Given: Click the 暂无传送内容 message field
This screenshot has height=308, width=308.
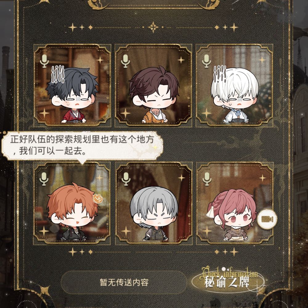Looking at the screenshot, I should (x=124, y=282).
